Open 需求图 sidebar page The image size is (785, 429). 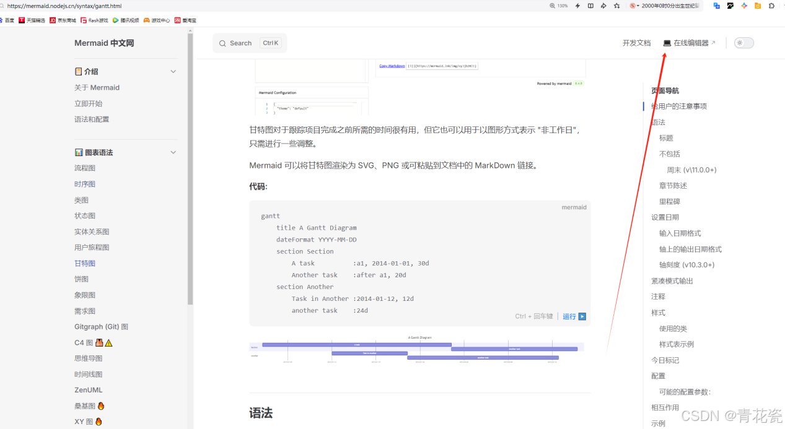pos(85,311)
